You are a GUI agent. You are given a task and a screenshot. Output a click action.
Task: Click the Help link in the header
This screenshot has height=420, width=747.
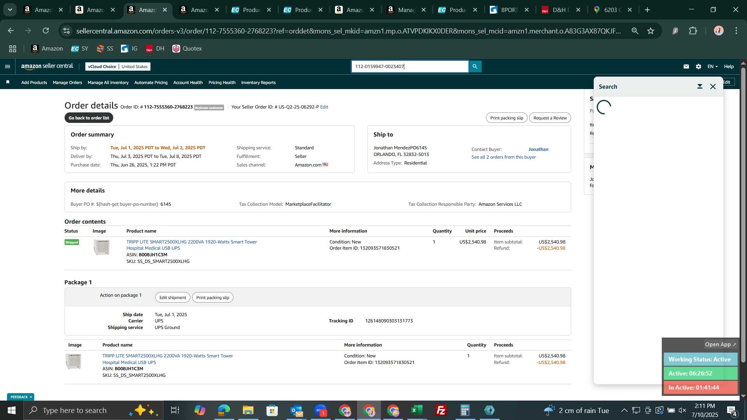pyautogui.click(x=729, y=66)
